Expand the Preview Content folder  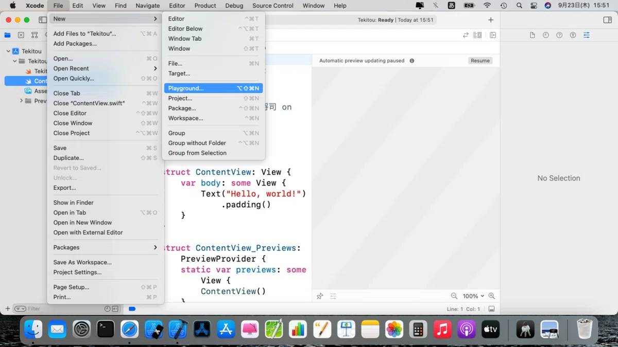click(22, 101)
